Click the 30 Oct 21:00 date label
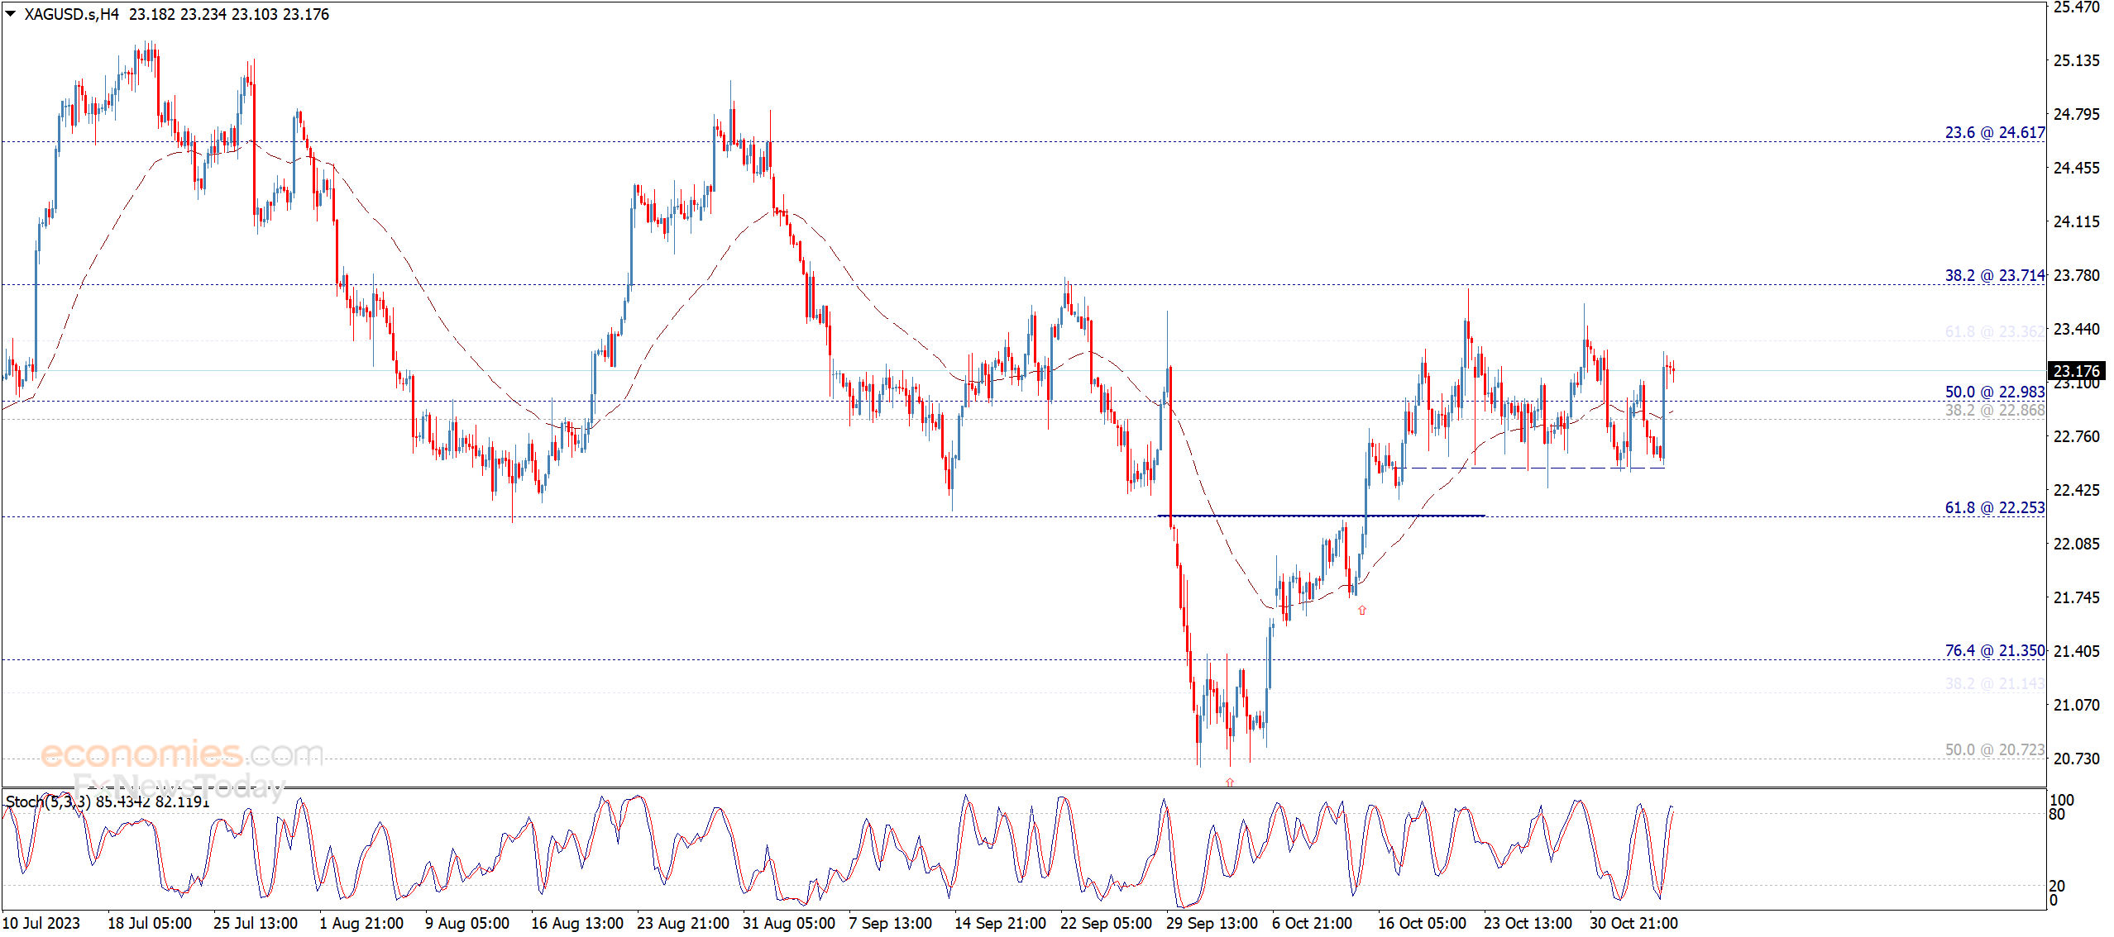 click(1634, 923)
